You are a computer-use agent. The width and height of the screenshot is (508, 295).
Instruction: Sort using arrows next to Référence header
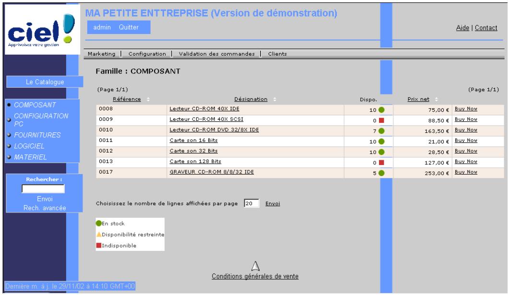click(148, 99)
